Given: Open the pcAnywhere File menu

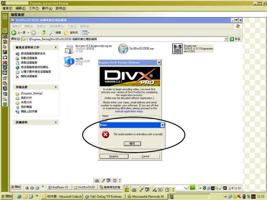Looking at the screenshot, I should click(7, 8).
